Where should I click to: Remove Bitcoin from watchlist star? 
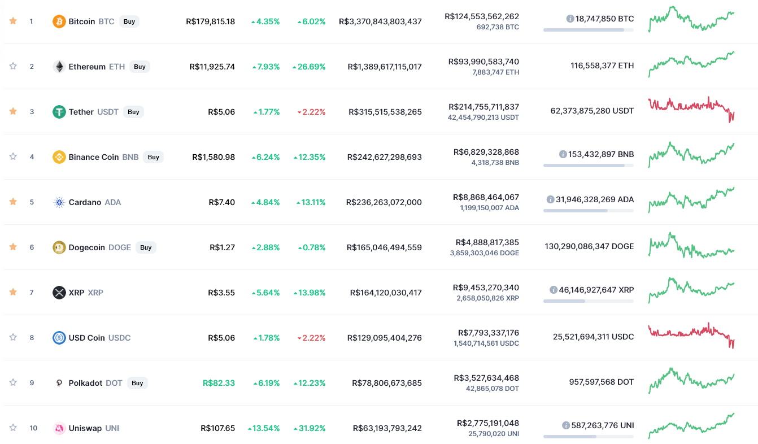(13, 21)
